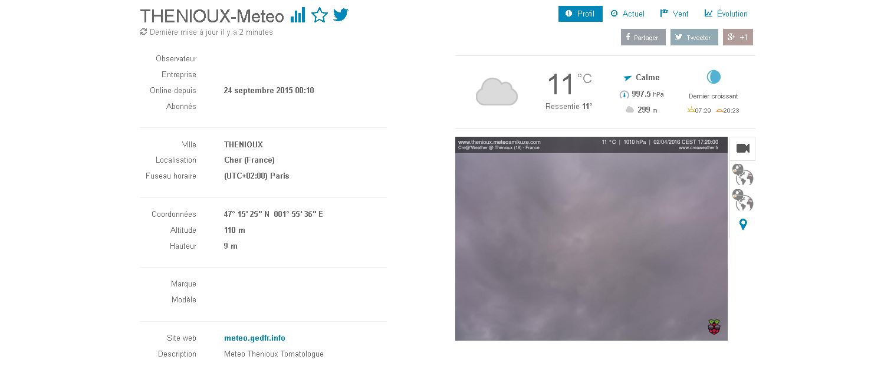Click the first globe map icon
The width and height of the screenshot is (894, 366).
point(743,175)
